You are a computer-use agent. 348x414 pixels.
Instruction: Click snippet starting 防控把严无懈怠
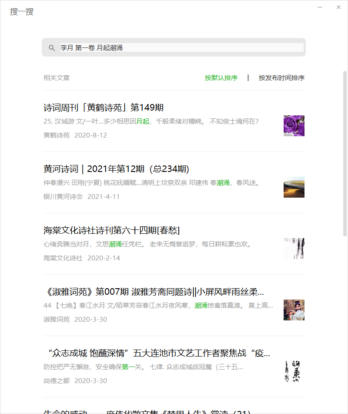[143, 367]
